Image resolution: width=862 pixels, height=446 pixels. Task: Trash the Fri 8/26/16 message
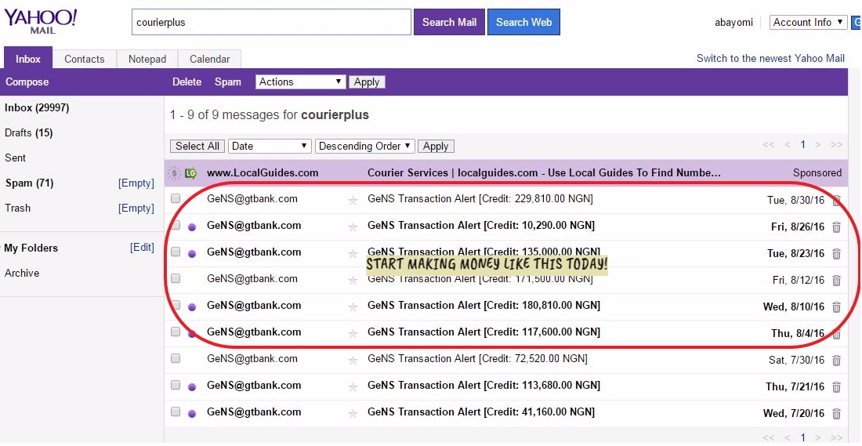836,227
